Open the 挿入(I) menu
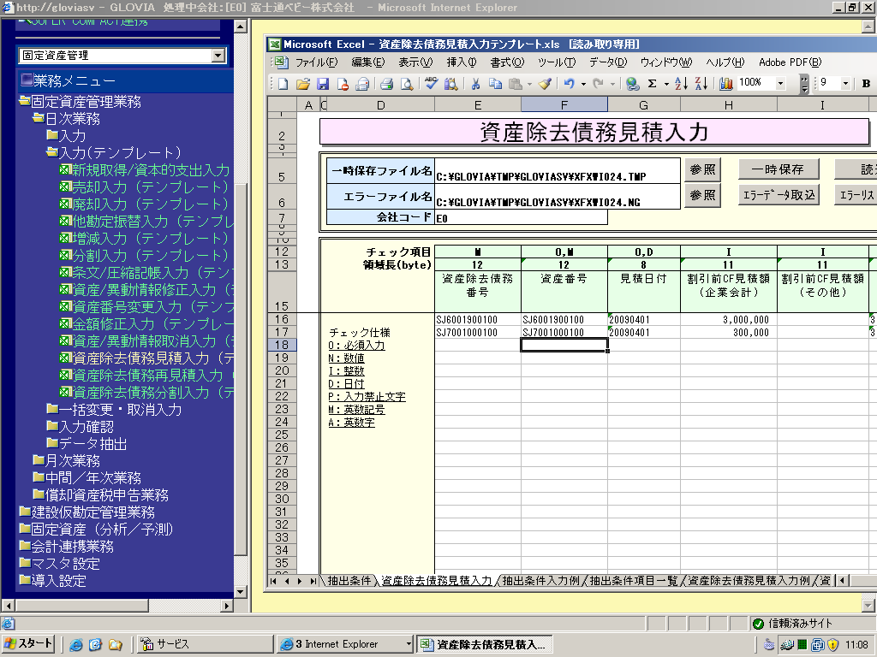The height and width of the screenshot is (657, 877). [x=462, y=62]
